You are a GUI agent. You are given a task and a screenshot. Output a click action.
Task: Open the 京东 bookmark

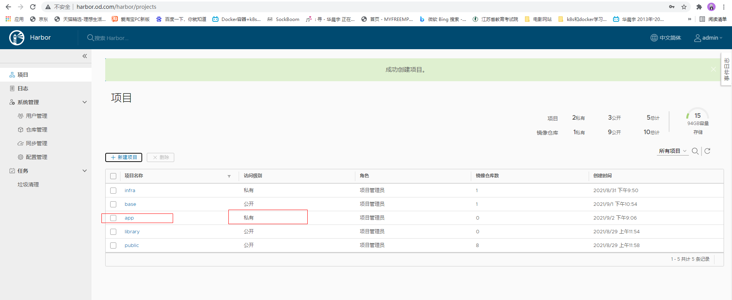pos(39,19)
